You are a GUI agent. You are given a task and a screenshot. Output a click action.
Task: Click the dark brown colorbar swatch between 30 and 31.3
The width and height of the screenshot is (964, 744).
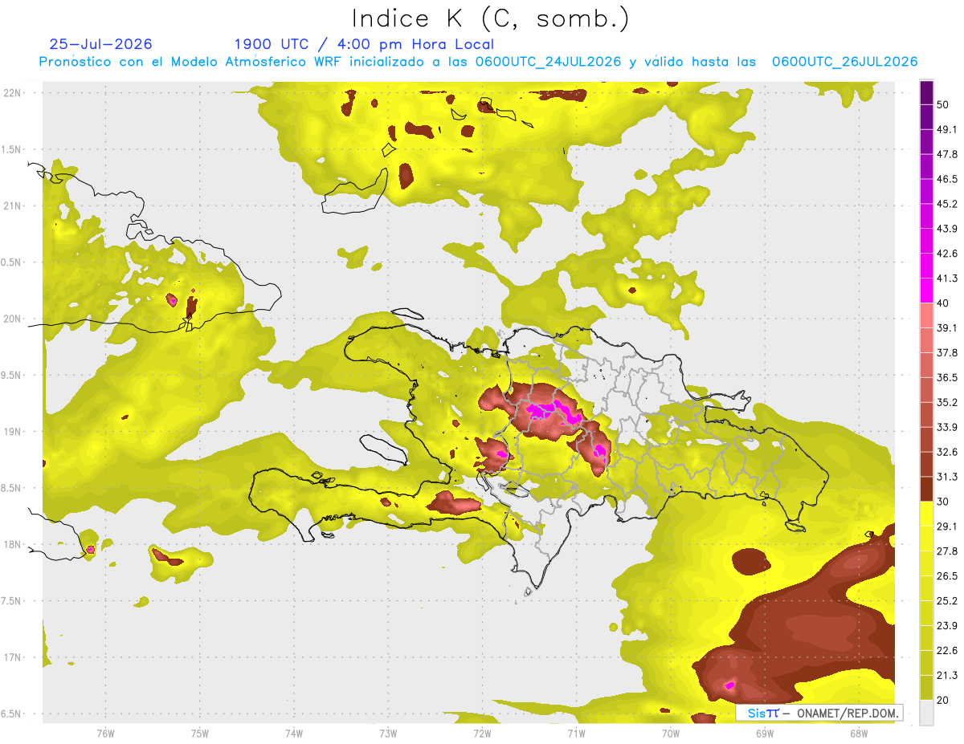(926, 489)
